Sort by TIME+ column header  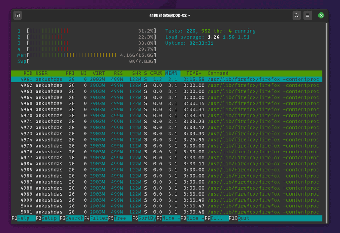(194, 73)
